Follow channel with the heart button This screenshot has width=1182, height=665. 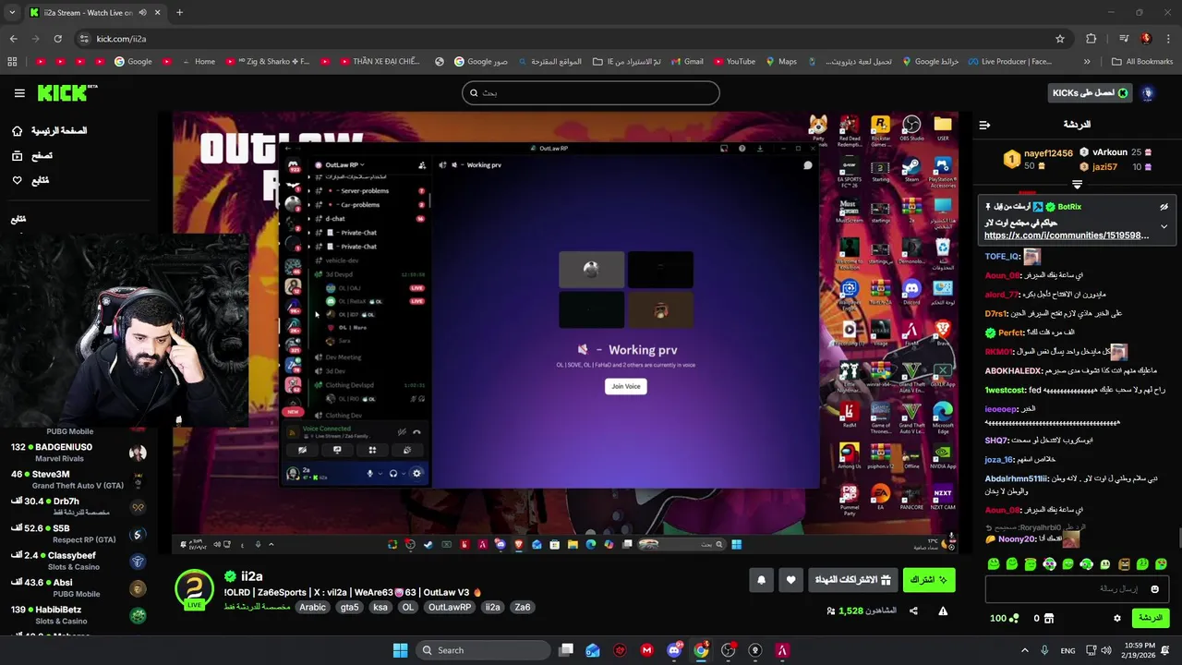point(790,580)
